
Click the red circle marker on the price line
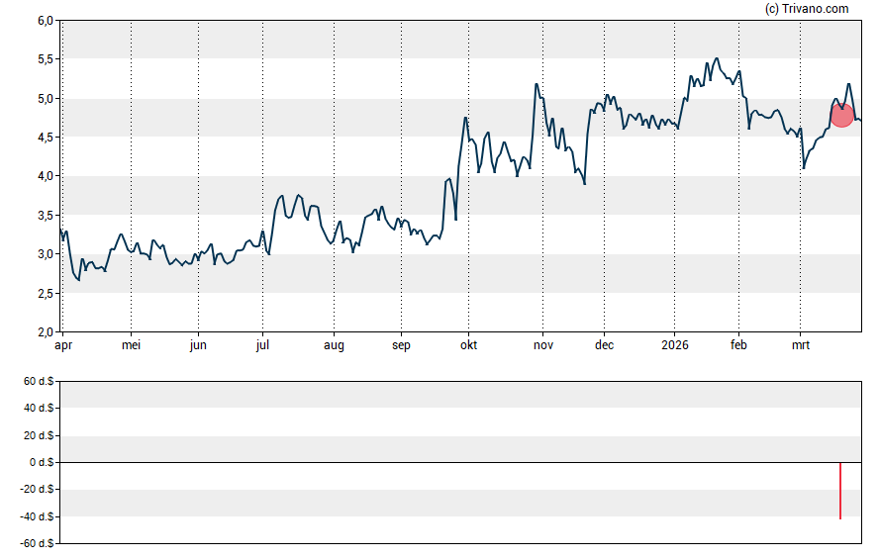(841, 115)
